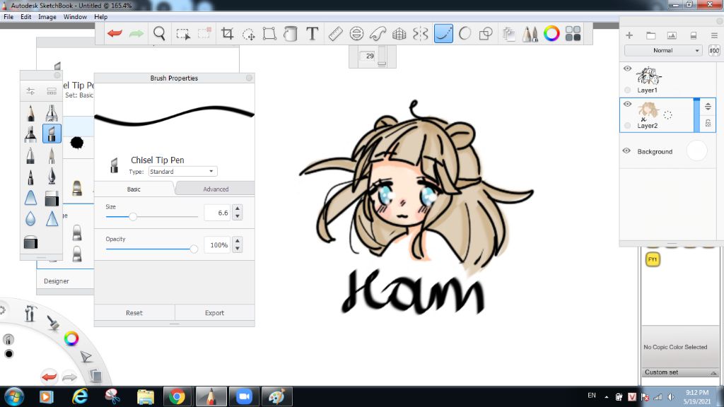Screen dimensions: 724x407
Task: Open the Color Editor wheel in toolbar
Action: pos(551,33)
